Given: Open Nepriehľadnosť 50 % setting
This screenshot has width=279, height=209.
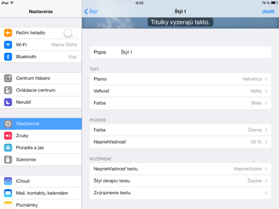Looking at the screenshot, I should pyautogui.click(x=181, y=142).
